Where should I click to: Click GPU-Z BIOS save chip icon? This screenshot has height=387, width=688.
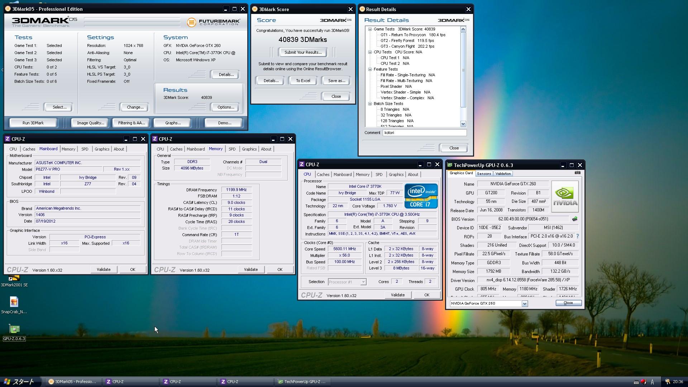click(575, 219)
